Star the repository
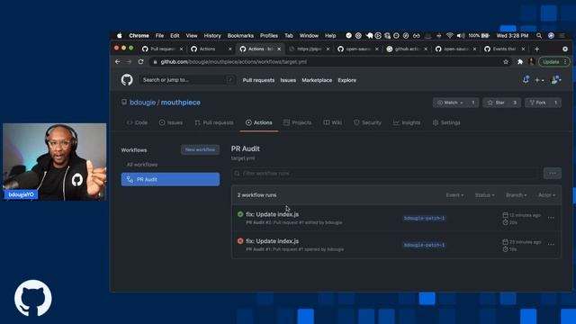This screenshot has height=324, width=576. click(x=496, y=103)
